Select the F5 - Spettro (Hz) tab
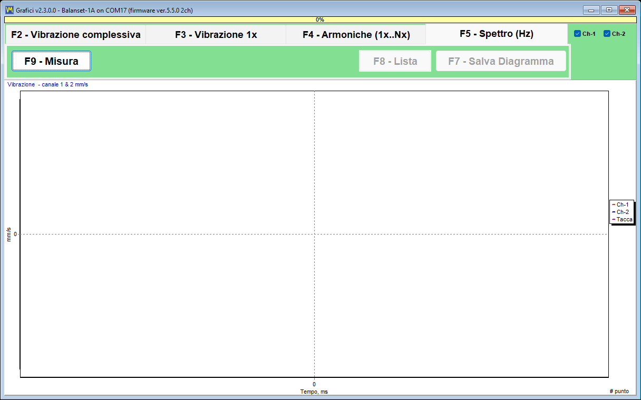The image size is (641, 400). coord(497,34)
